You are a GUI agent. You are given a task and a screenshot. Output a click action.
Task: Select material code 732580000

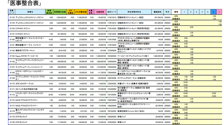(112, 56)
